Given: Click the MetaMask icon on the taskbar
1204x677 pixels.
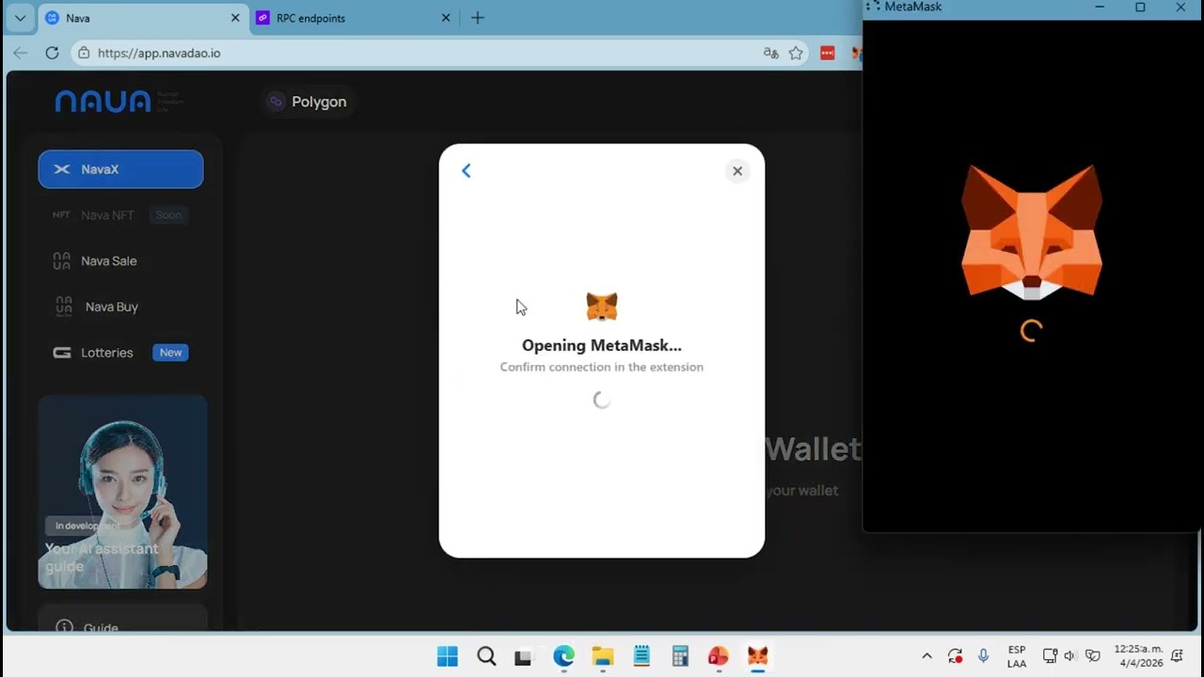Looking at the screenshot, I should 757,656.
